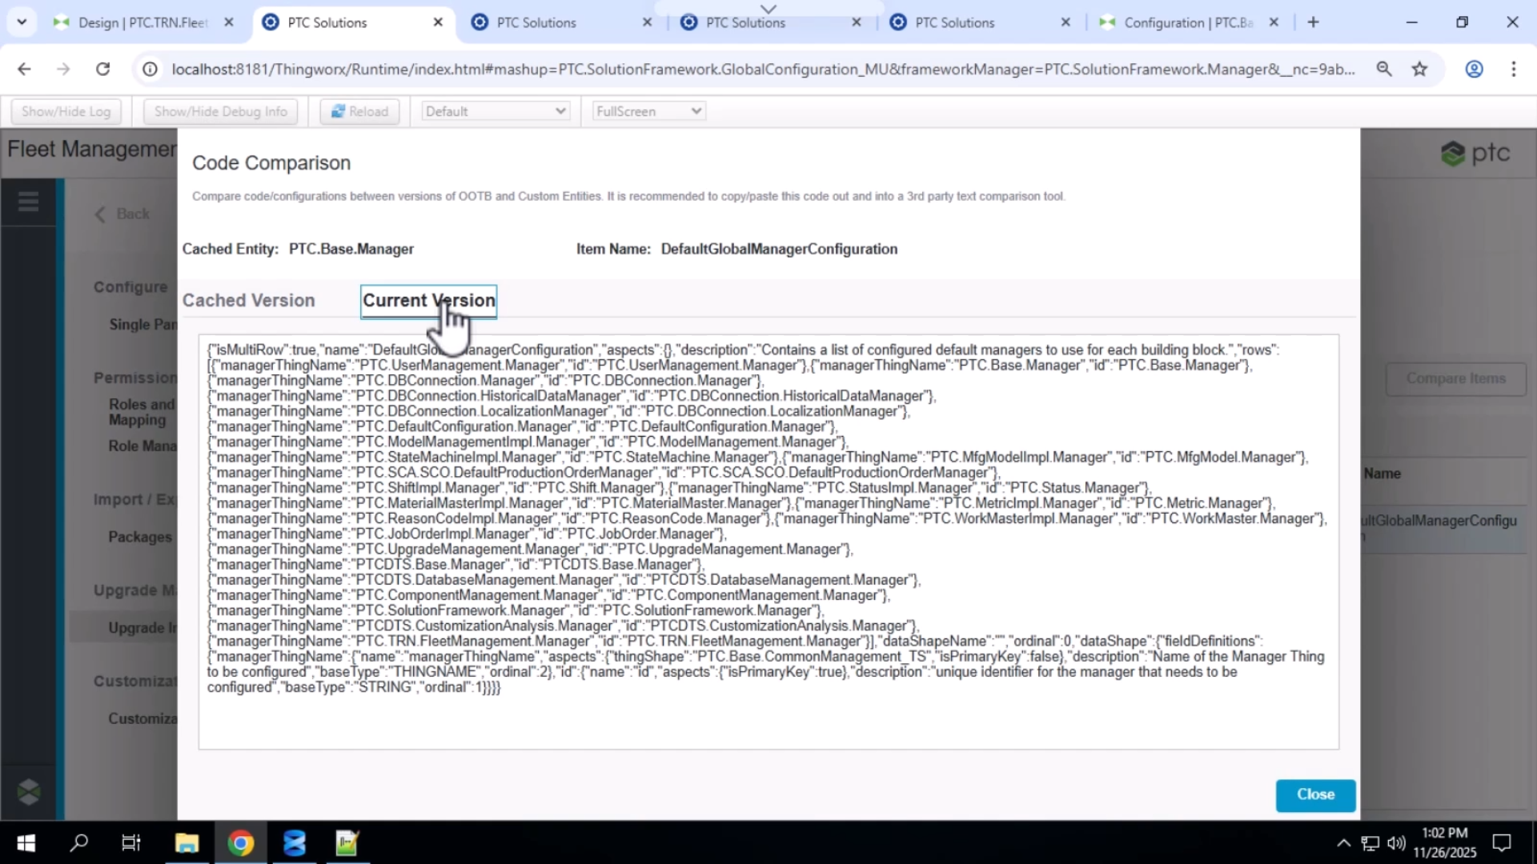Open a new browser tab with the plus
The image size is (1537, 864).
tap(1313, 22)
